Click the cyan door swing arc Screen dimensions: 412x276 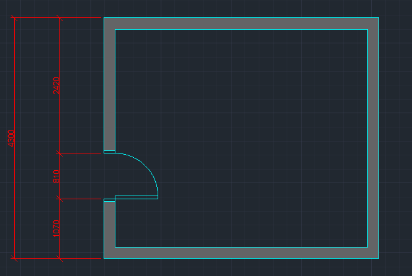(x=147, y=166)
